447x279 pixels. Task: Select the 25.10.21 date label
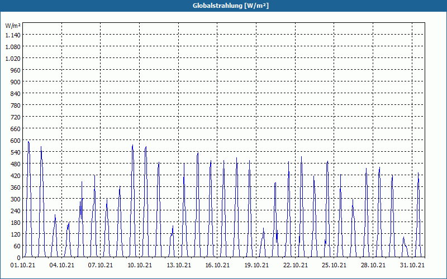tap(334, 266)
